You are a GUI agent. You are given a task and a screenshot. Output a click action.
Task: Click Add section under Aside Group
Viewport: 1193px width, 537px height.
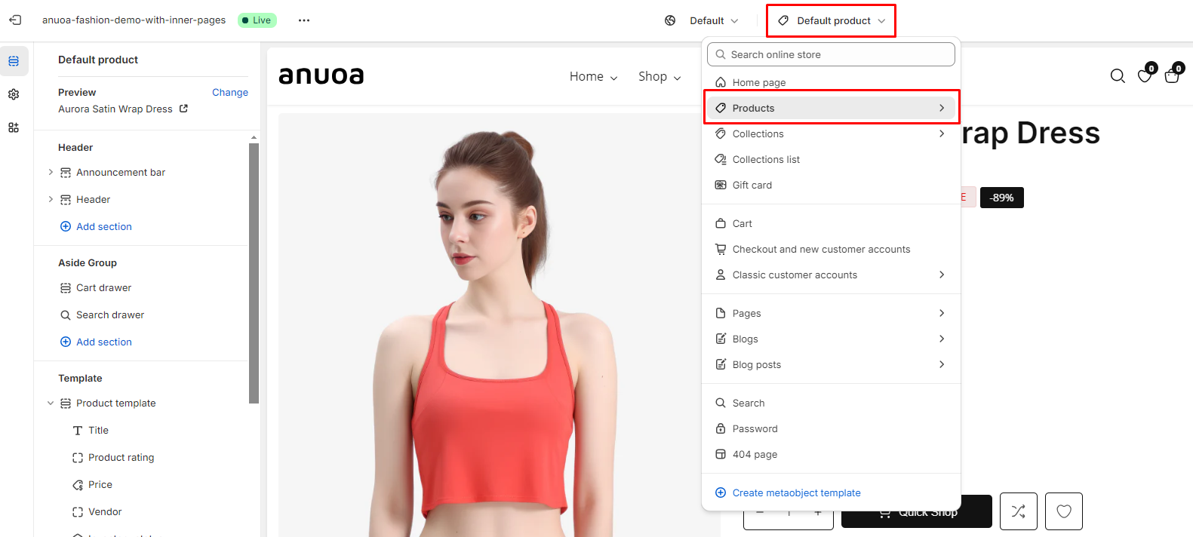point(103,342)
